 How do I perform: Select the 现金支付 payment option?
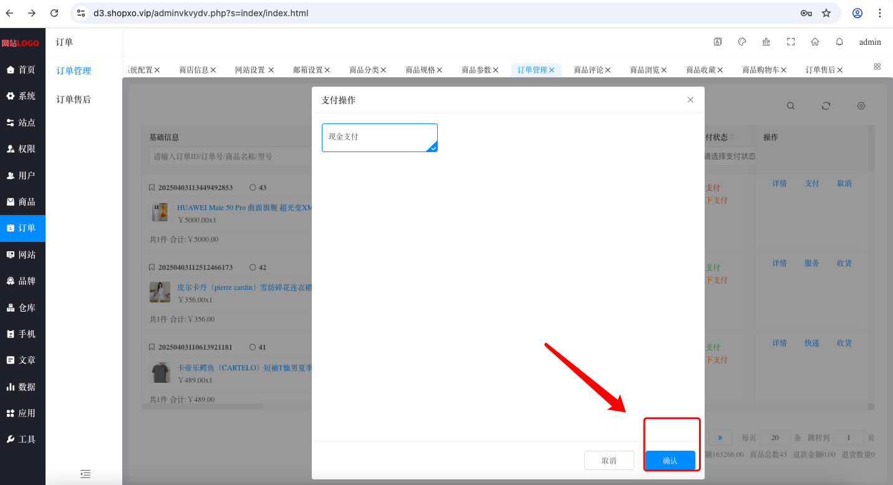pyautogui.click(x=380, y=138)
